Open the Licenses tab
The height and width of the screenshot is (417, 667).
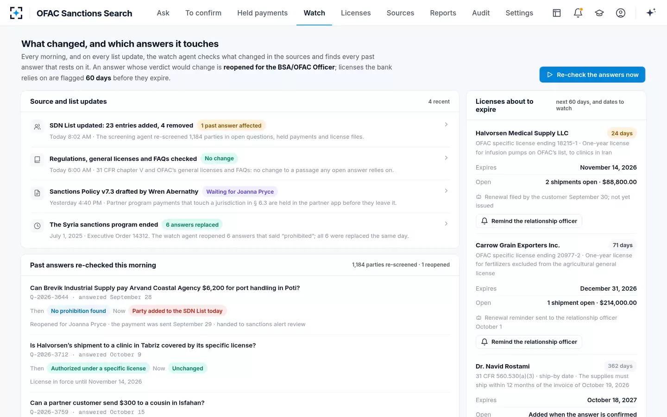356,13
